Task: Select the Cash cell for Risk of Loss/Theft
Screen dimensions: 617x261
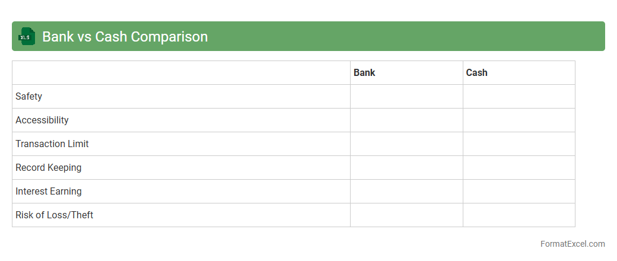Action: click(519, 215)
